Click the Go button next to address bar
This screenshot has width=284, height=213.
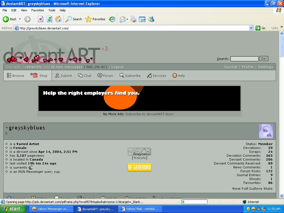[260, 28]
